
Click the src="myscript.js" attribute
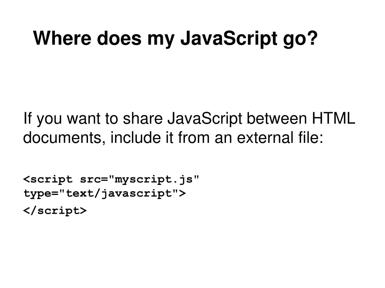click(x=139, y=180)
